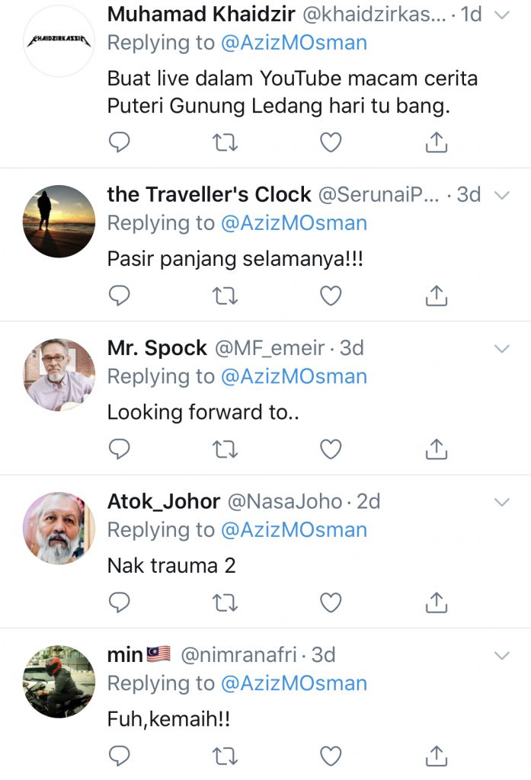The image size is (531, 780).
Task: Like Nak trauma 2 tweet
Action: click(x=331, y=602)
